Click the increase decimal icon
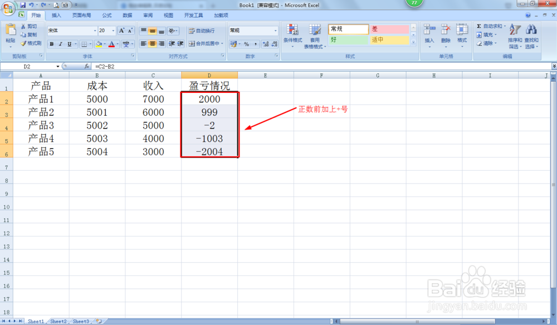The height and width of the screenshot is (325, 557). pyautogui.click(x=266, y=44)
